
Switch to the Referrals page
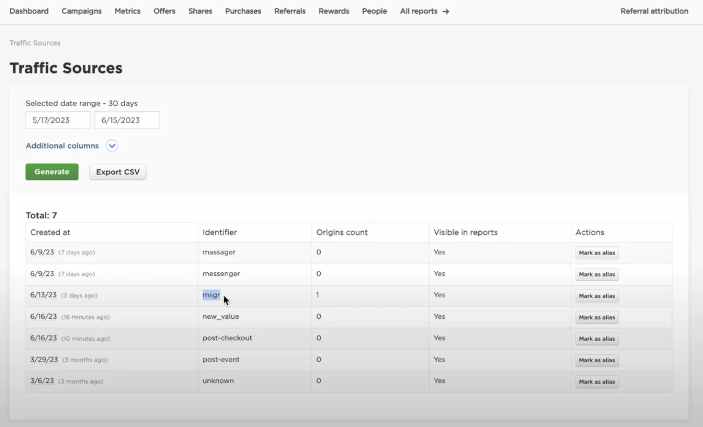point(290,11)
